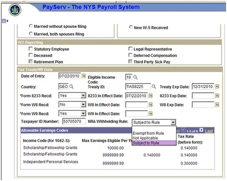Select highlighted Subject to Rule option
227x181 pixels.
pyautogui.click(x=154, y=143)
